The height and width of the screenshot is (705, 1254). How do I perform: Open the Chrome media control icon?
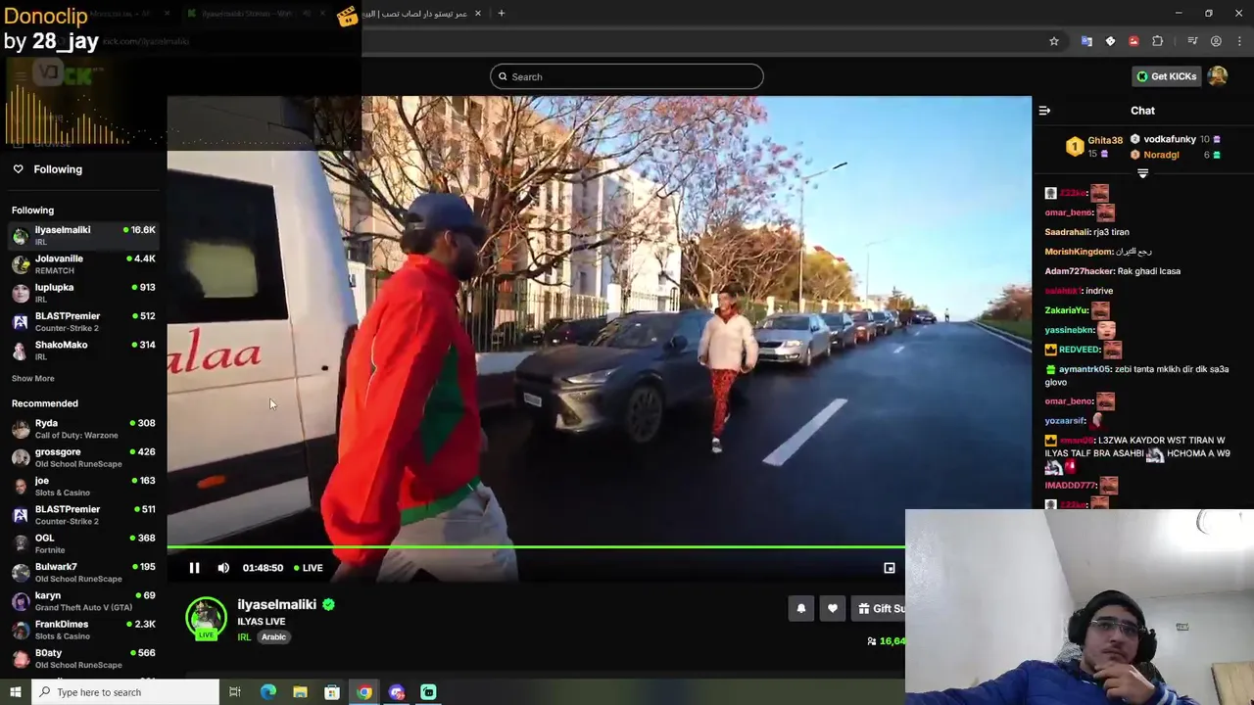pyautogui.click(x=1192, y=41)
